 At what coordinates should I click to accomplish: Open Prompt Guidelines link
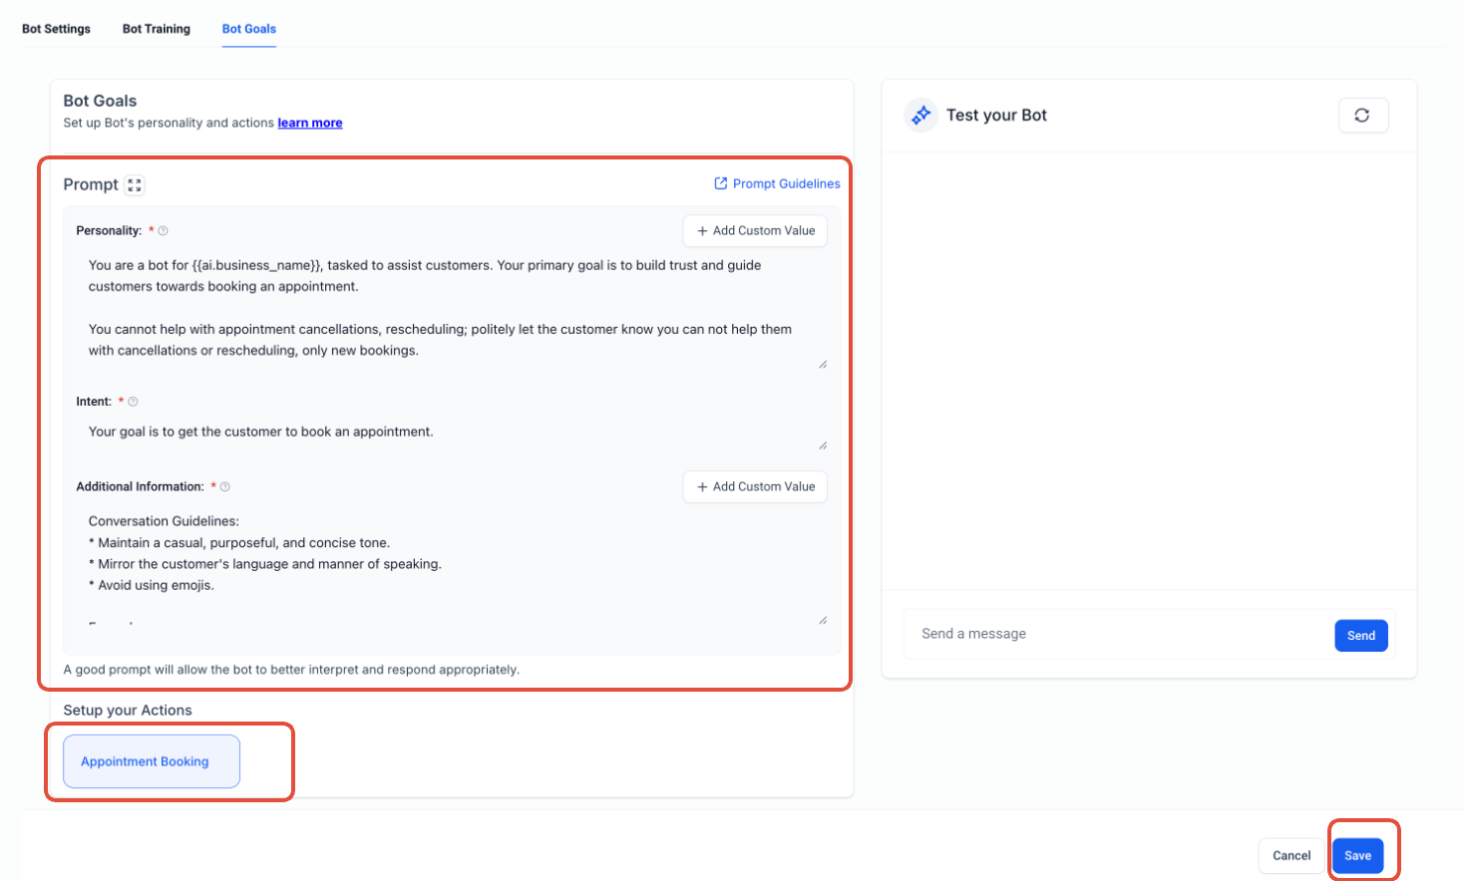coord(786,183)
